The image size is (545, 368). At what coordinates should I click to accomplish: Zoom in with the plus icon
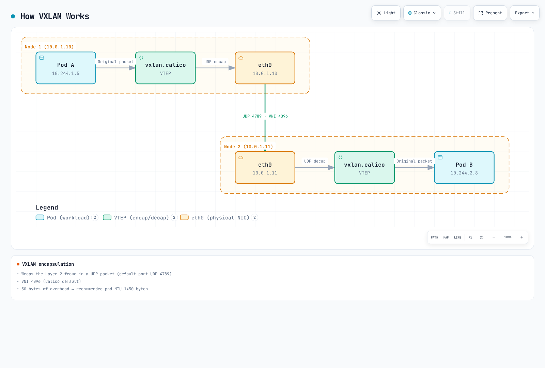tap(521, 237)
